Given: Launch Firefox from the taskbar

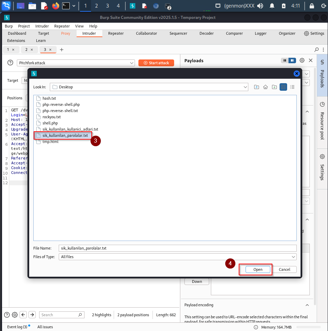Looking at the screenshot, I should pyautogui.click(x=56, y=6).
